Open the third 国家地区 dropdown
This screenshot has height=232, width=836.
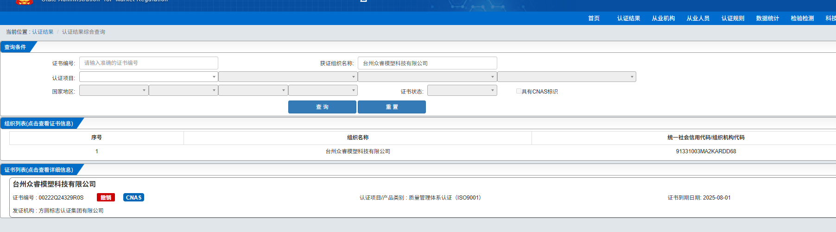tap(253, 90)
